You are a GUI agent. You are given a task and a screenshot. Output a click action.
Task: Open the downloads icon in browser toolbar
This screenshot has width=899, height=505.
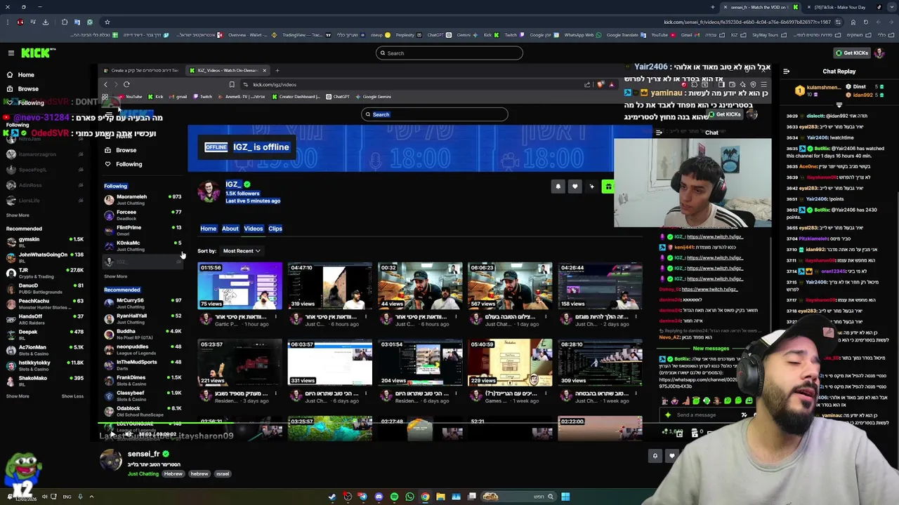(x=46, y=22)
